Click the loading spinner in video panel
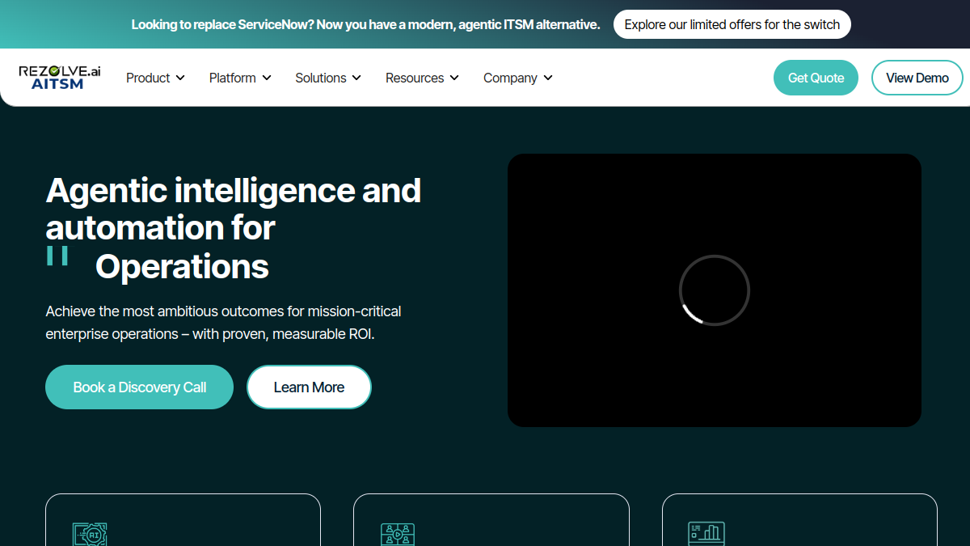 (x=715, y=290)
